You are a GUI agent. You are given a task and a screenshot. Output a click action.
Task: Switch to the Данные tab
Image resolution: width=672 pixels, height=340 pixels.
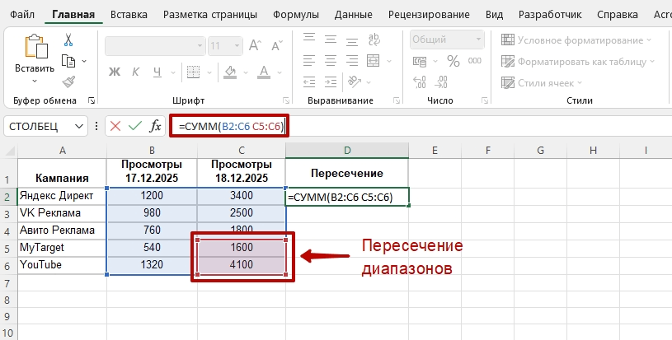click(x=353, y=15)
